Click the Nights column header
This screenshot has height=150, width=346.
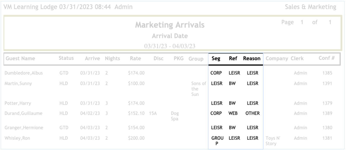coord(112,59)
